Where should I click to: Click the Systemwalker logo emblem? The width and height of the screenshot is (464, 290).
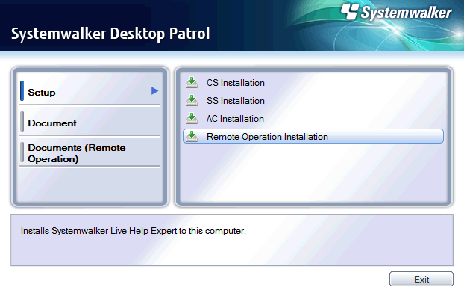(x=350, y=11)
